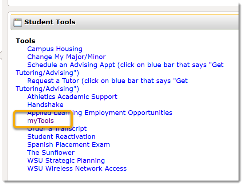Screen dimensions: 244x186
Task: Visit The Sunflower link
Action: 51,153
